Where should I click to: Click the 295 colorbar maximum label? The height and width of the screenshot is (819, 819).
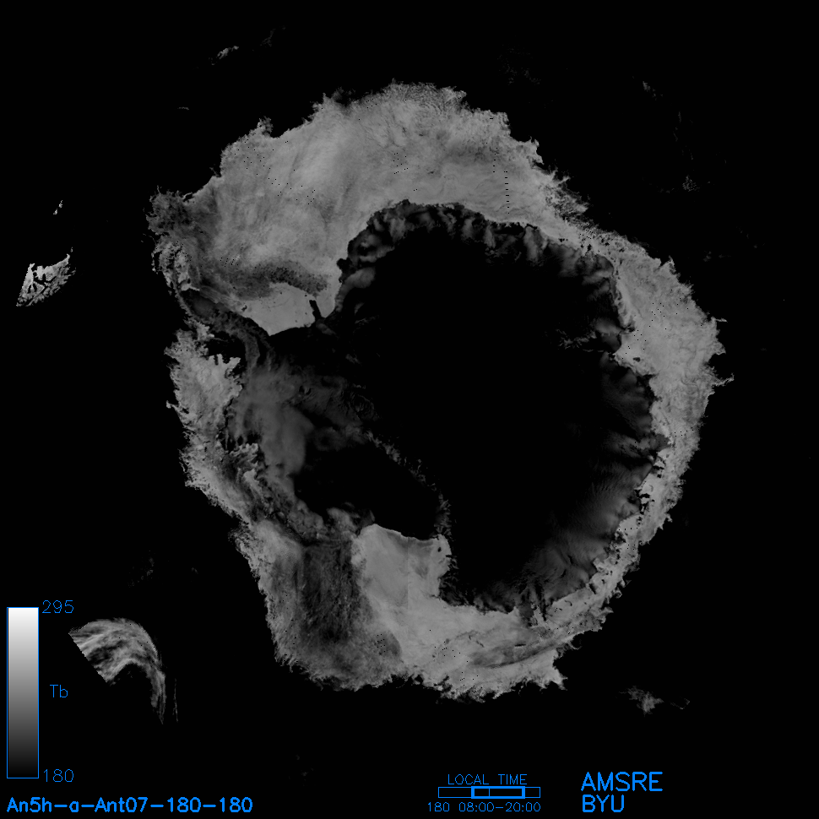(58, 607)
